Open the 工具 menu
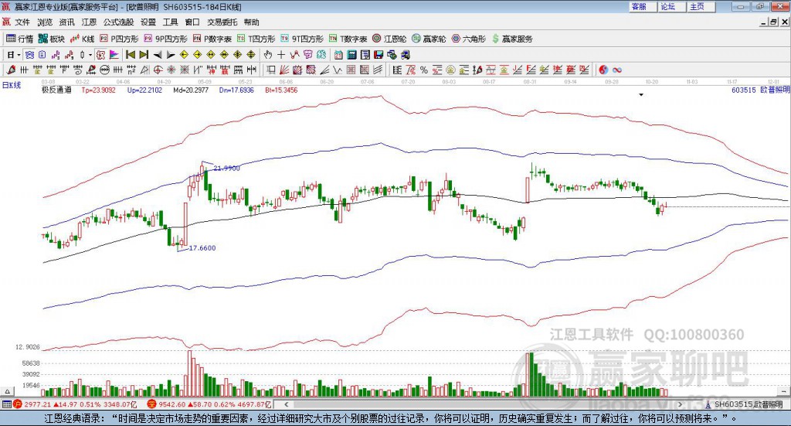This screenshot has height=426, width=791. tap(171, 22)
